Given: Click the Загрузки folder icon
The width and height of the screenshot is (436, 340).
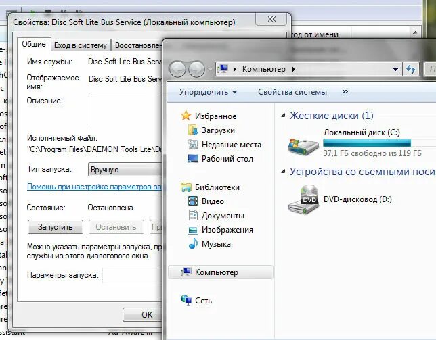Looking at the screenshot, I should point(193,130).
